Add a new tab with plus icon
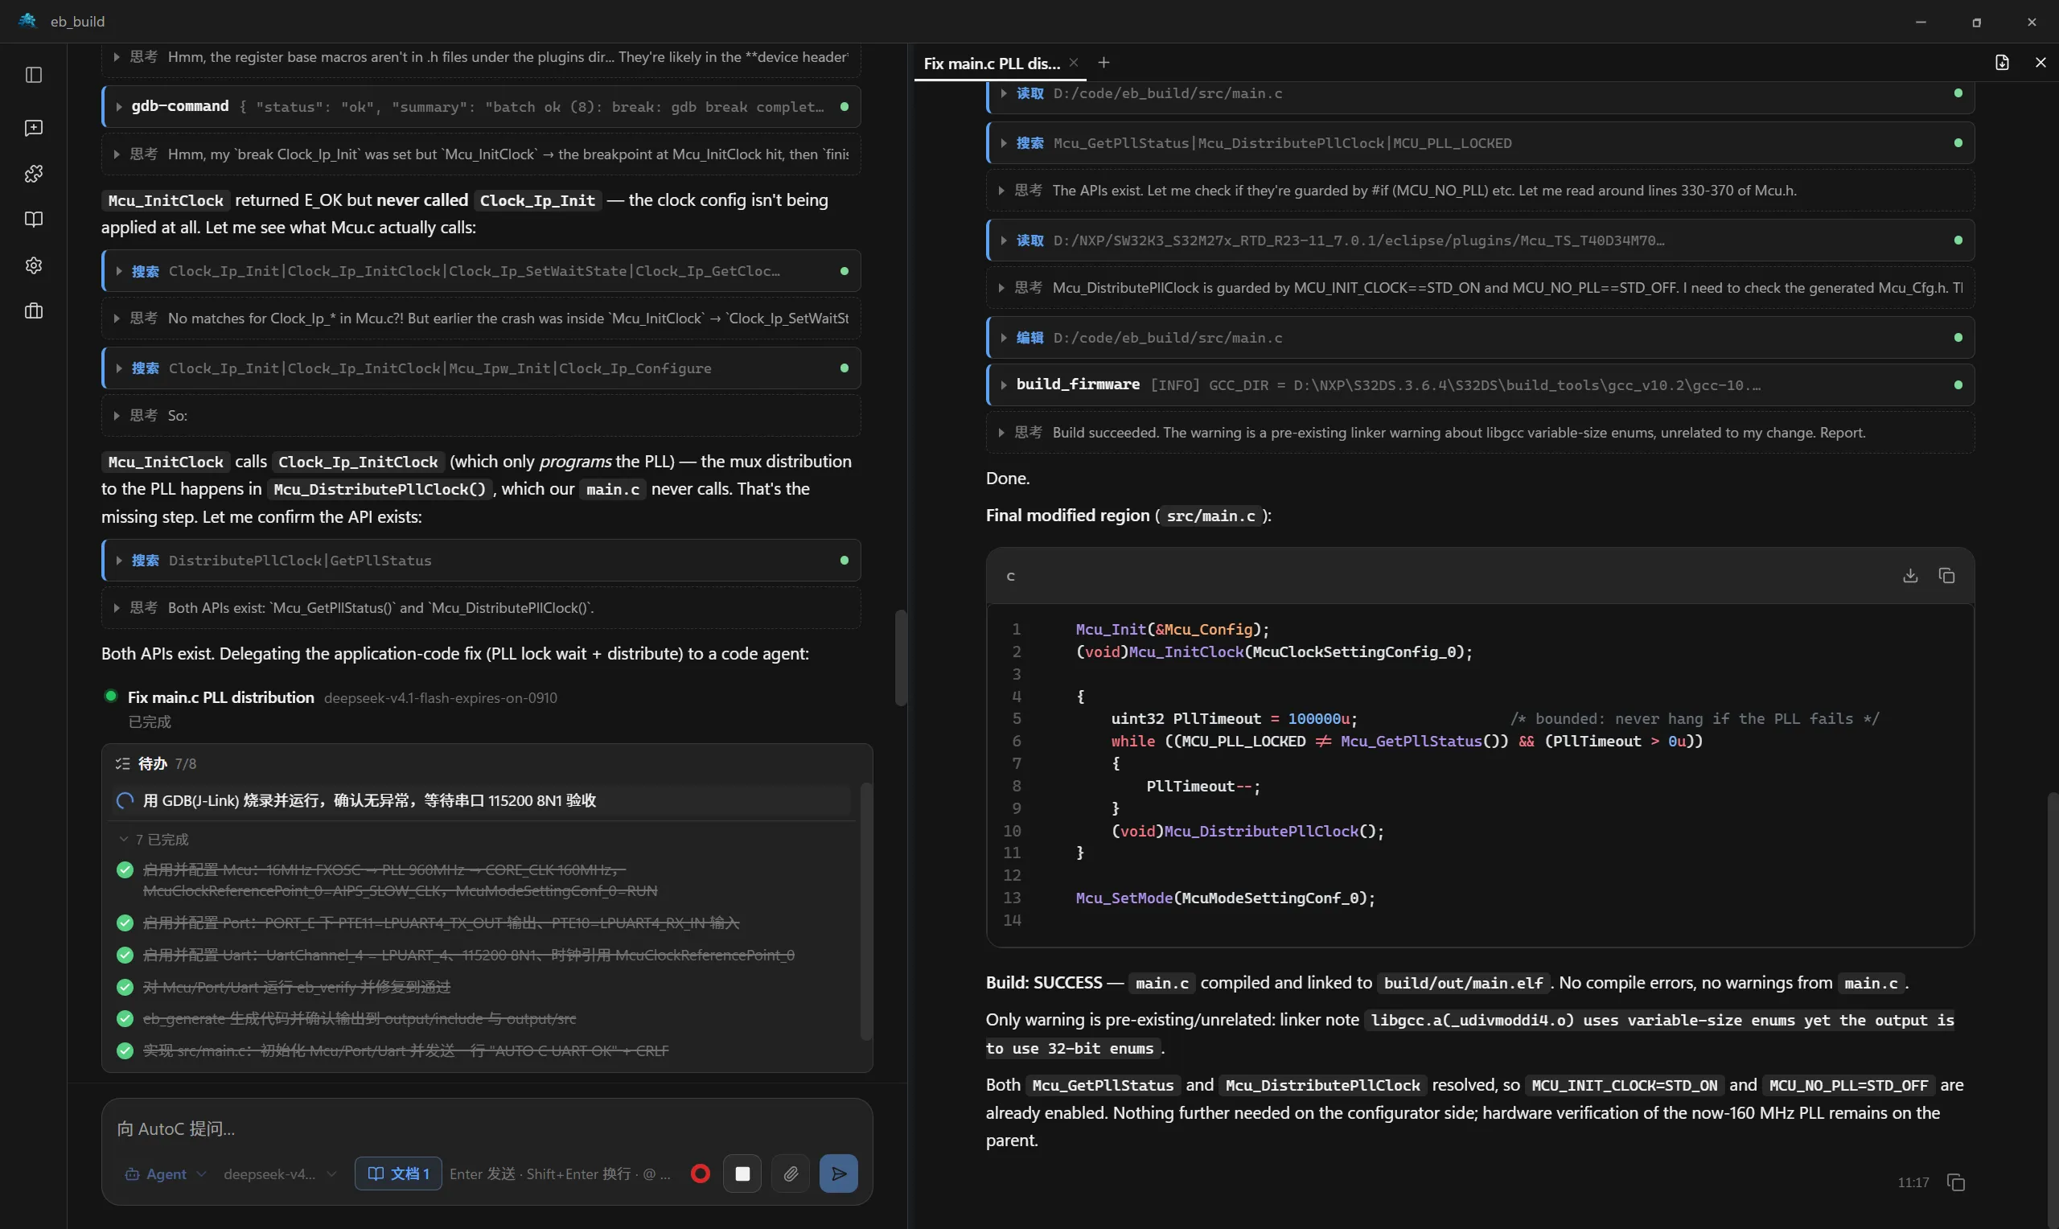The image size is (2059, 1229). click(x=1103, y=63)
